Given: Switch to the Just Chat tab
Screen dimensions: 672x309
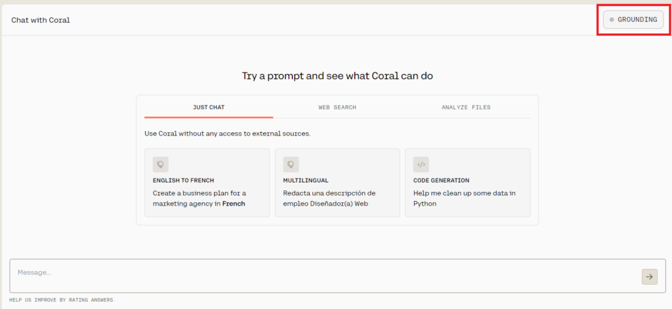Looking at the screenshot, I should click(x=209, y=107).
